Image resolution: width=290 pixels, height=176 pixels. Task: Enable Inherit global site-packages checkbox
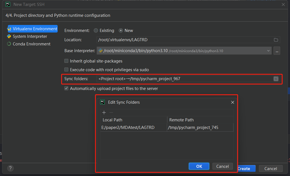coord(66,61)
